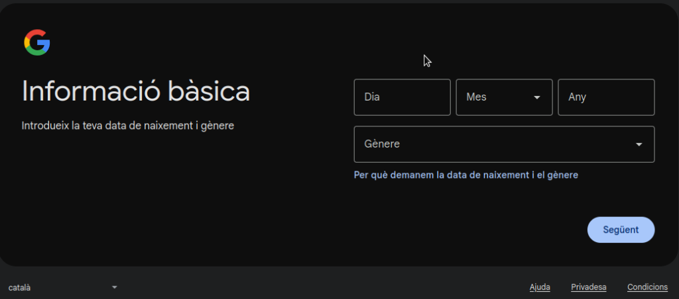Click the 'Any' placeholder text
Screen dimensions: 679x299
click(x=577, y=97)
